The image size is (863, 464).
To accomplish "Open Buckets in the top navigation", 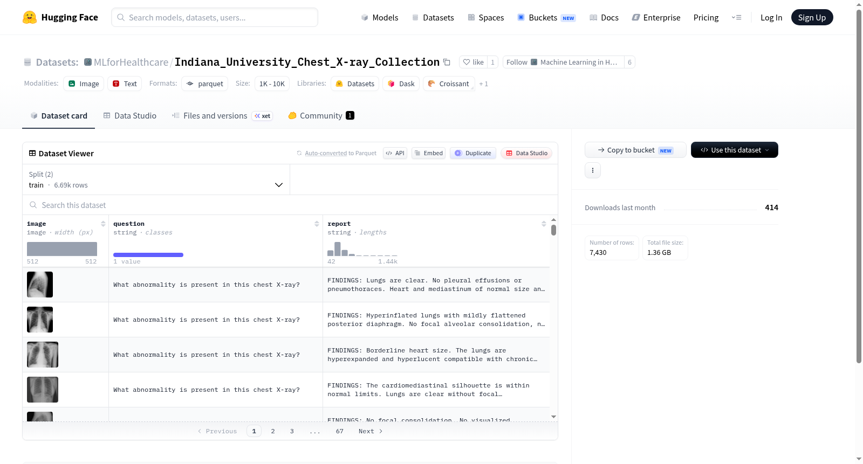I will click(546, 18).
